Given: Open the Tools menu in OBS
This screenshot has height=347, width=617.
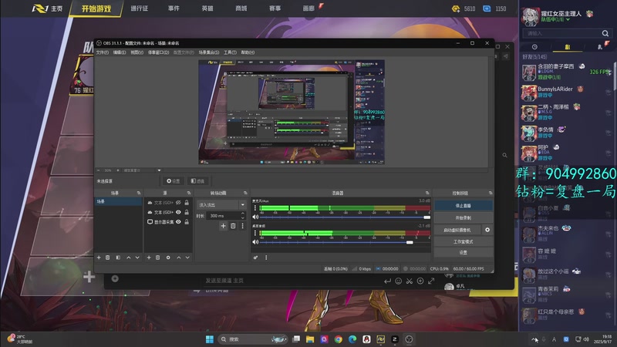Looking at the screenshot, I should (x=230, y=52).
